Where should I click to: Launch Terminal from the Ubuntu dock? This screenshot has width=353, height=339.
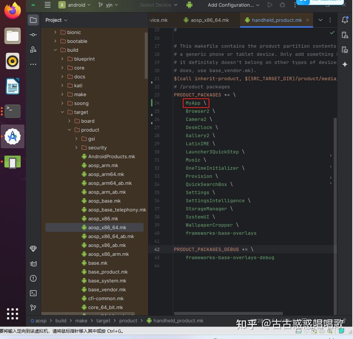(13, 111)
